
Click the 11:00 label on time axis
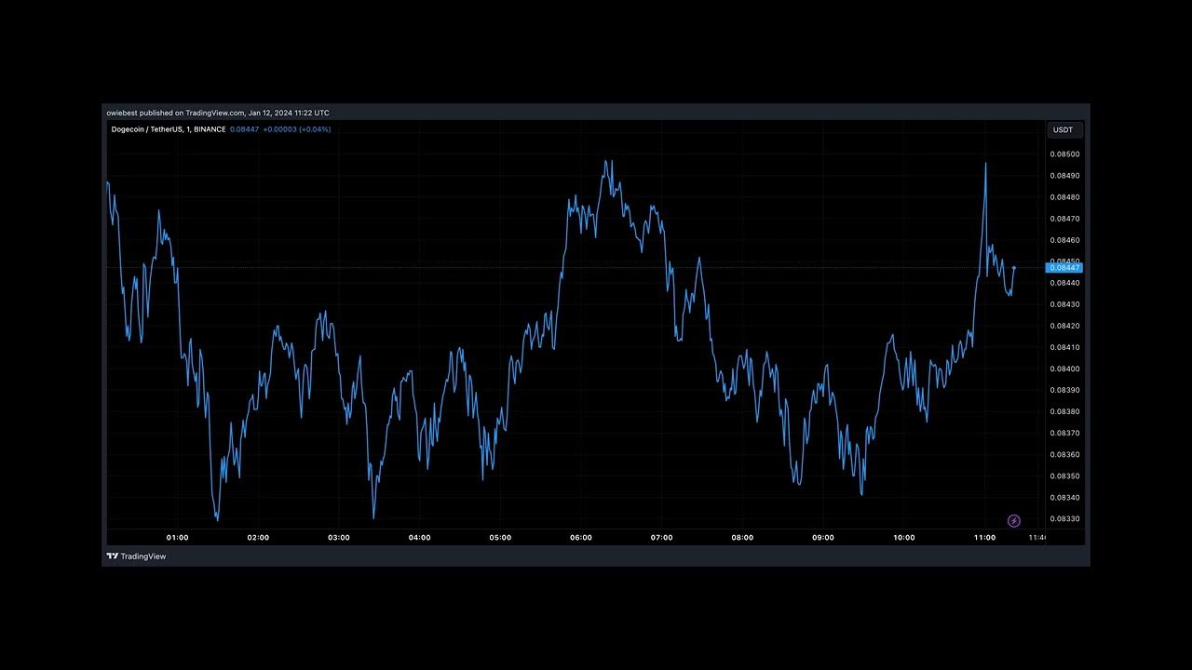click(984, 538)
